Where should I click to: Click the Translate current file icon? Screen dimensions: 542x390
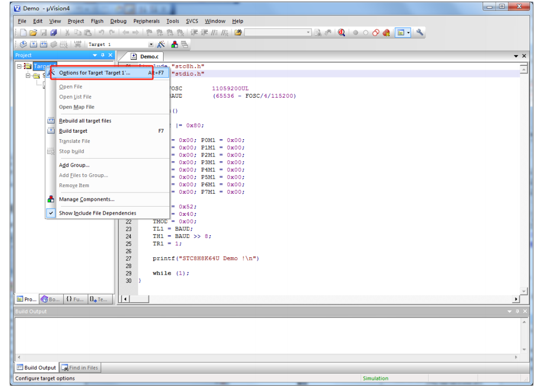[23, 44]
